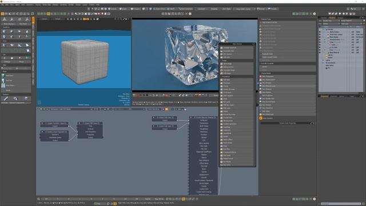Image resolution: width=366 pixels, height=206 pixels.
Task: Select the Bake Items row
Action: point(329,65)
